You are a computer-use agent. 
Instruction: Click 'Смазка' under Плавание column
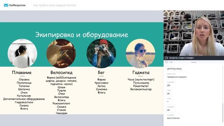pyautogui.click(x=24, y=105)
